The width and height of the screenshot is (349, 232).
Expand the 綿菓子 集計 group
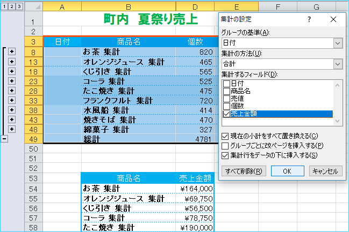[x=12, y=129]
